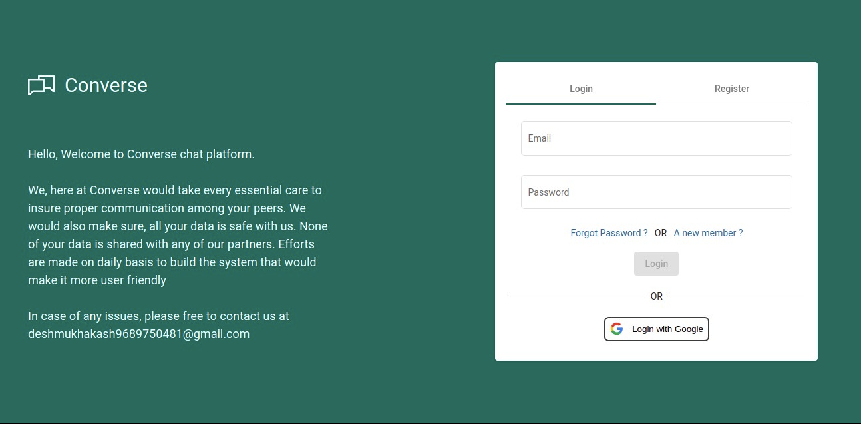Click the "Hello, Welcome to Converse" greeting line

[141, 154]
